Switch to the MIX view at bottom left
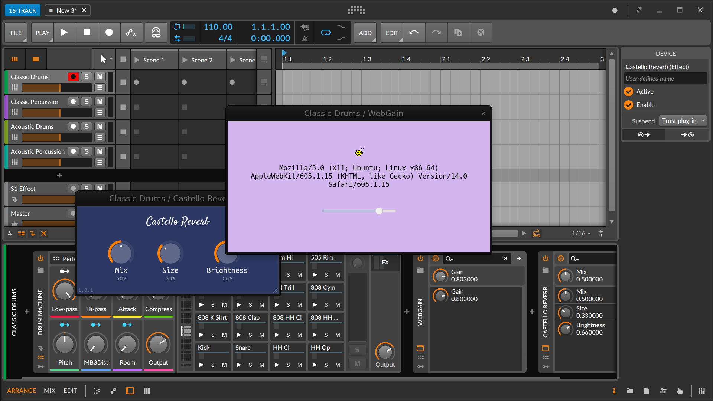 click(49, 391)
